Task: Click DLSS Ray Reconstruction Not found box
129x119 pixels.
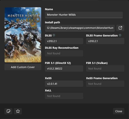Action: [64, 53]
